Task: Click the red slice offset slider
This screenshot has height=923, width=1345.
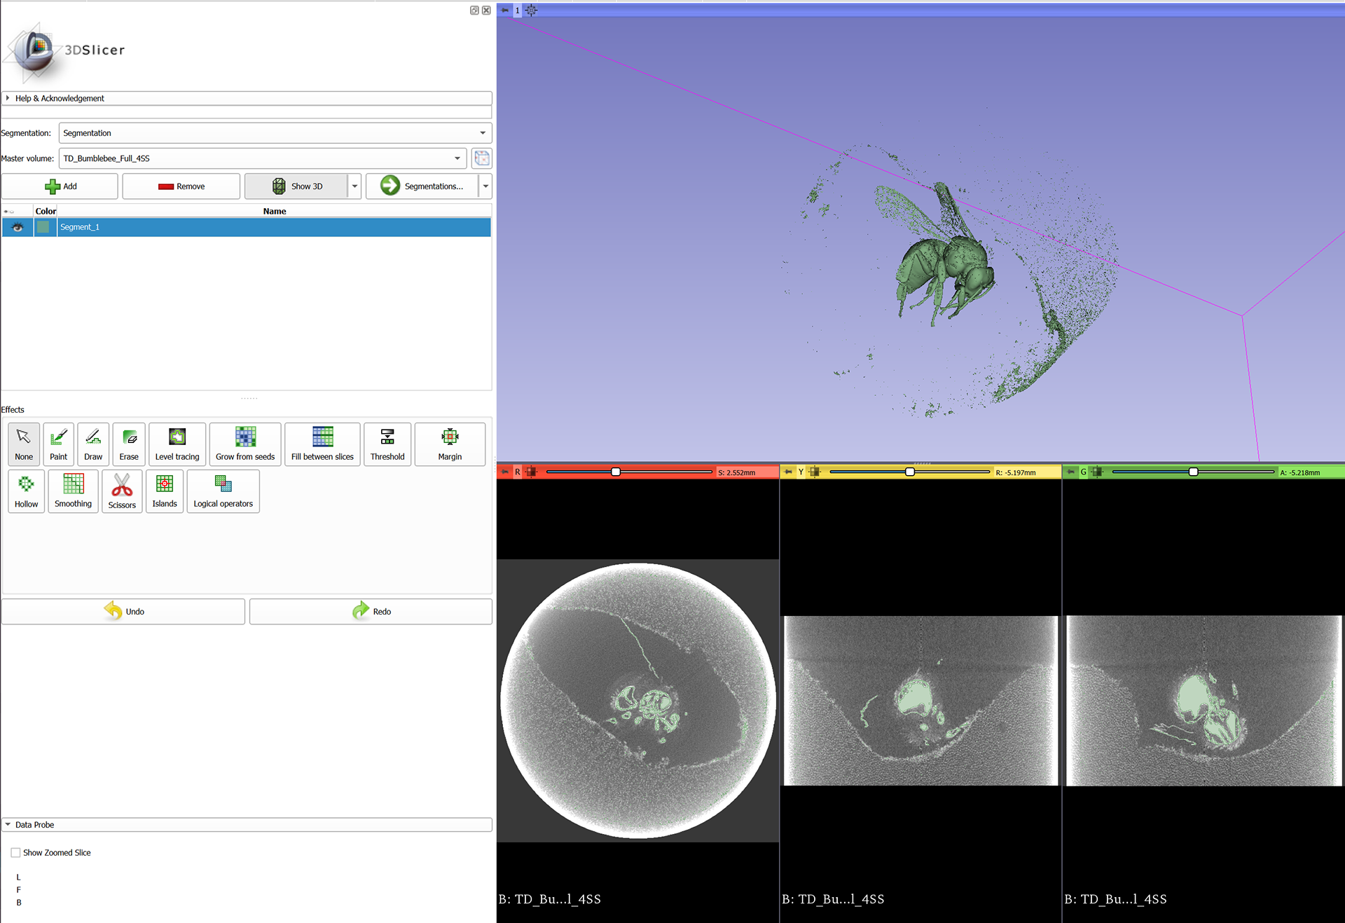Action: [x=615, y=472]
